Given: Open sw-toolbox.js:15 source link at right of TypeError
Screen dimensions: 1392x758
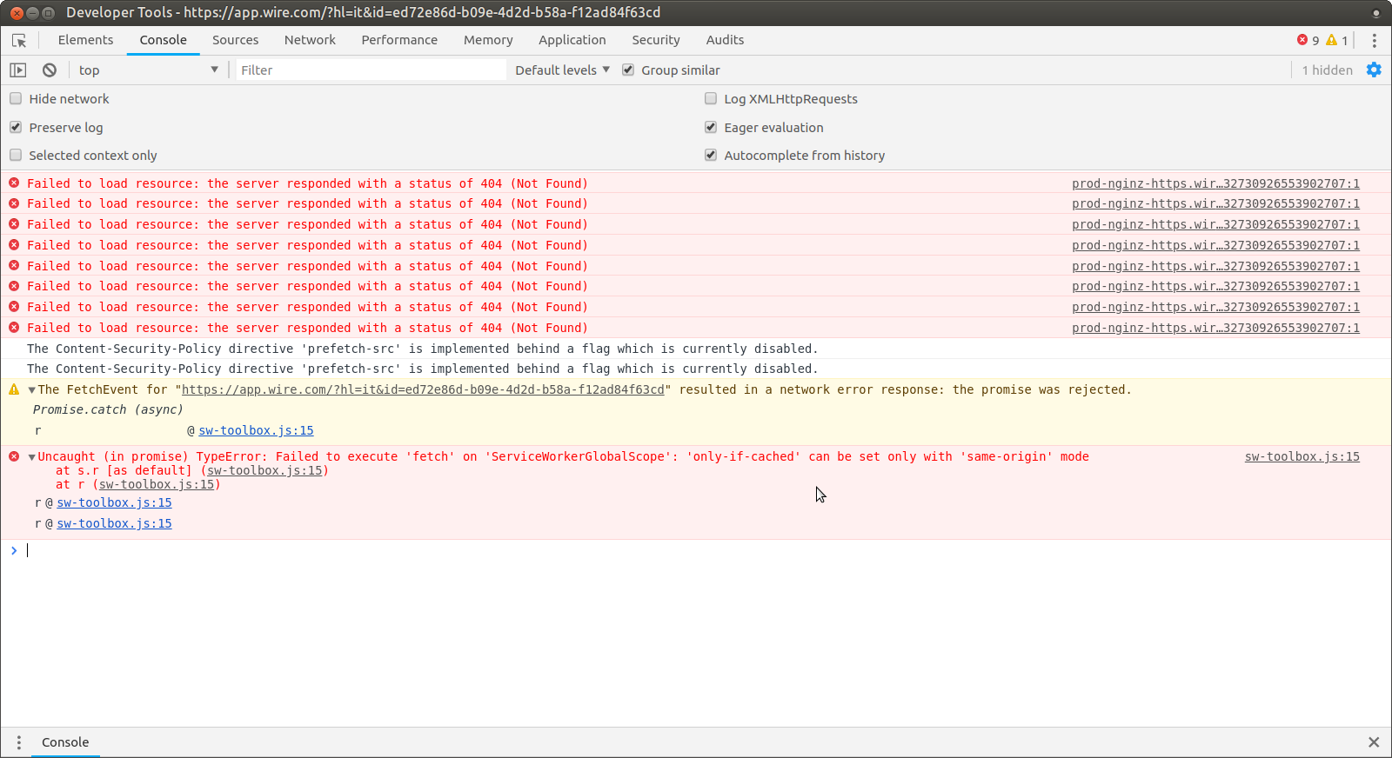Looking at the screenshot, I should (x=1302, y=457).
